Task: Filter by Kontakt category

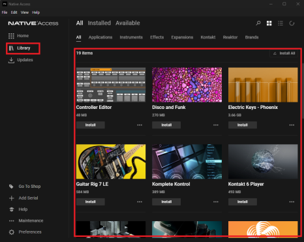Action: tap(208, 37)
